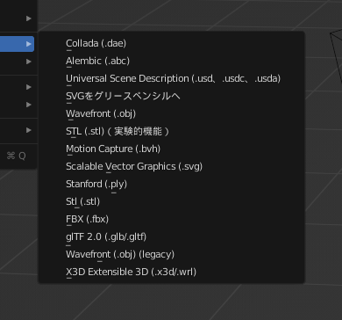Select FBX (.fbx) format

tap(172, 219)
